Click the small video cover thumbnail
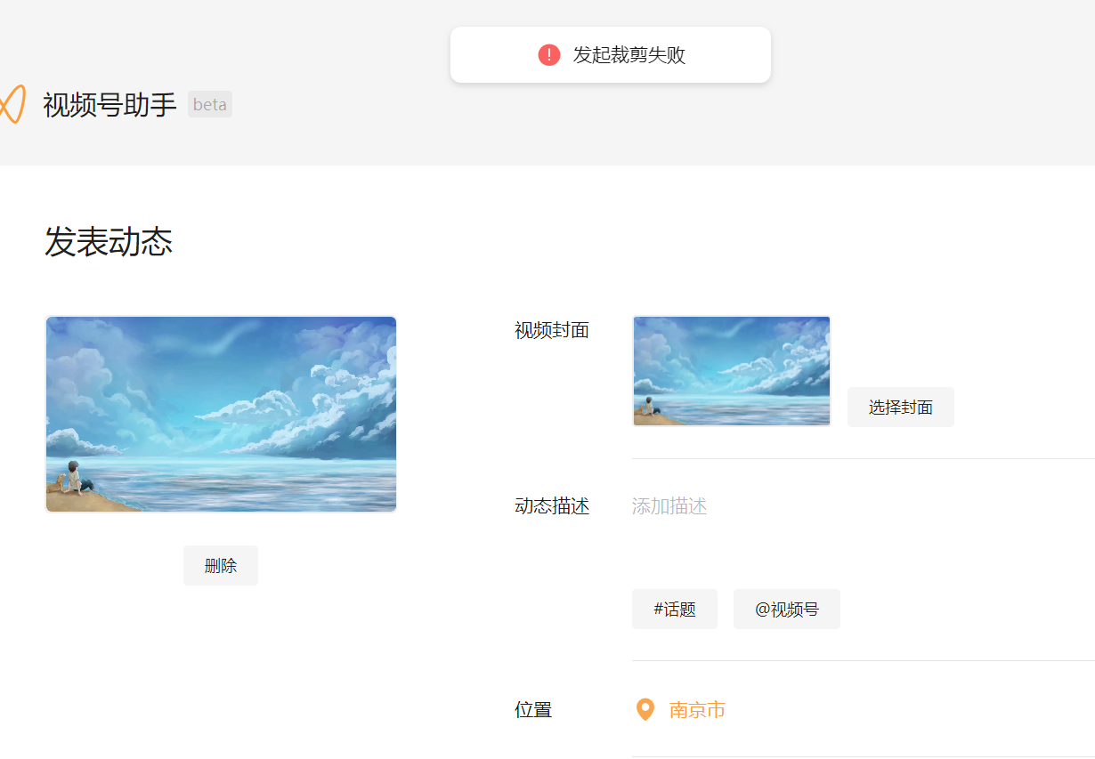 732,371
